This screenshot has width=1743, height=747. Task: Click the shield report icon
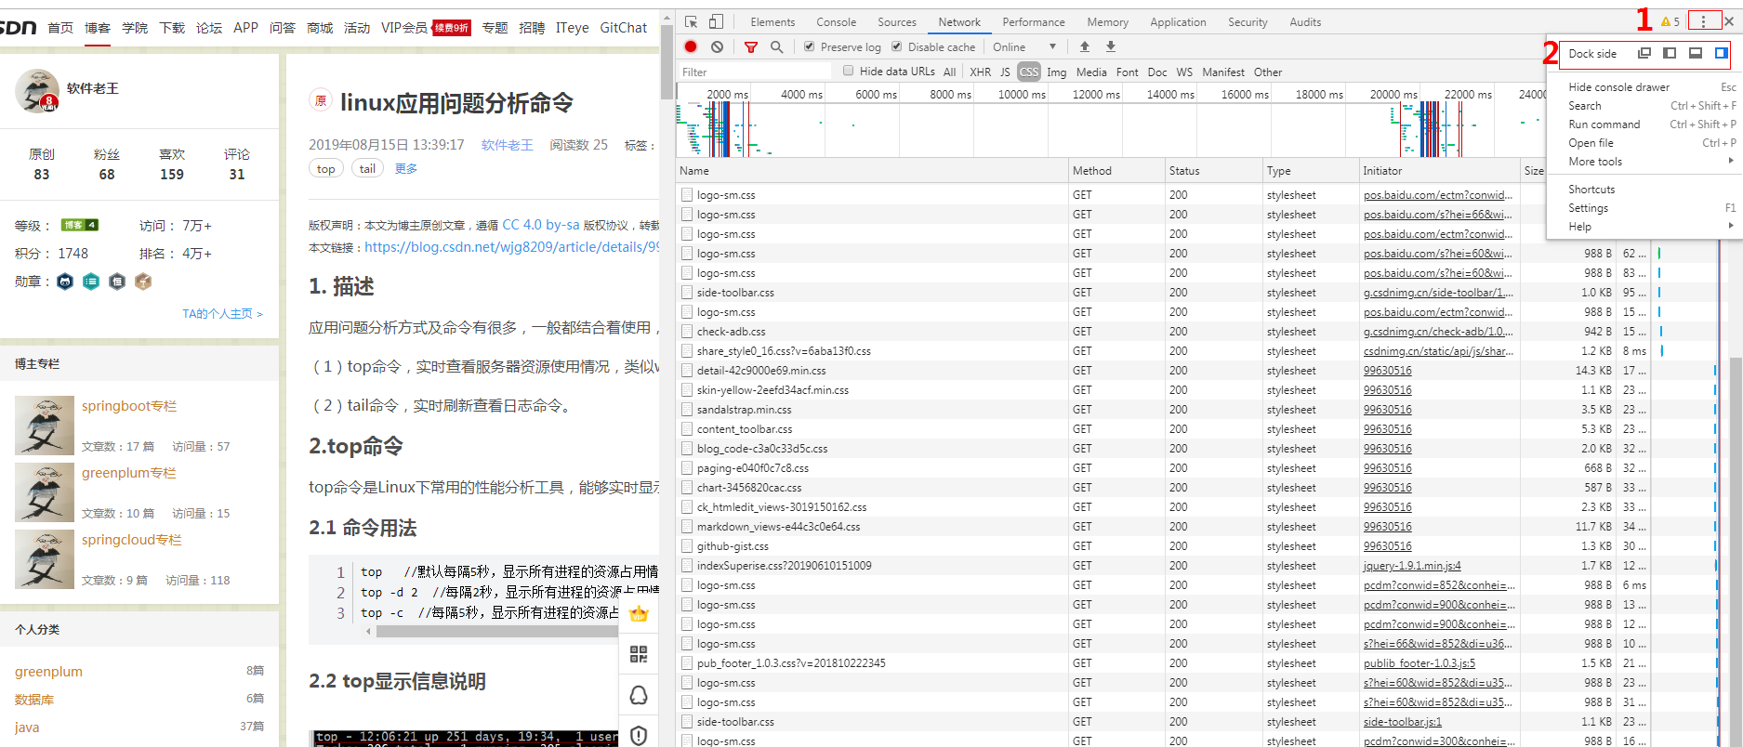coord(639,735)
